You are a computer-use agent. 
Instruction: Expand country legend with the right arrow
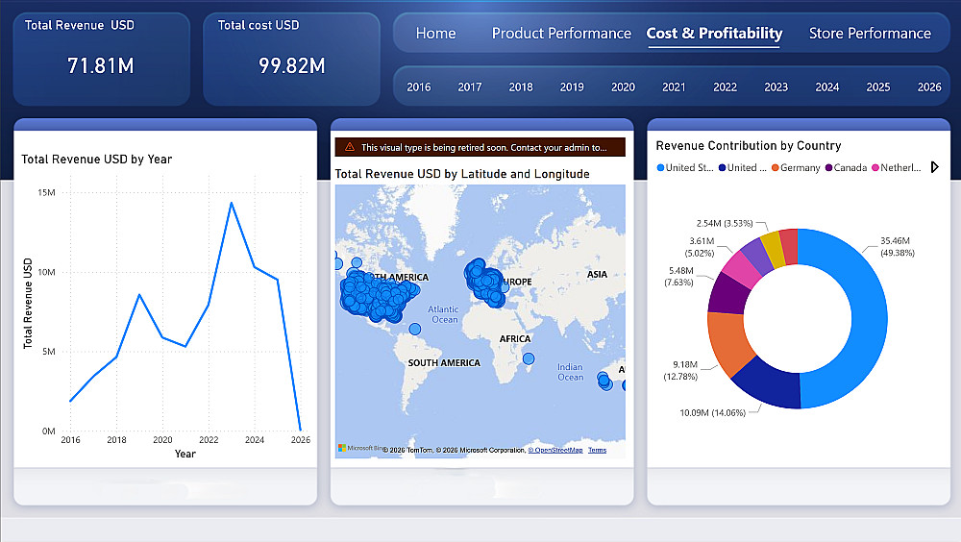pyautogui.click(x=934, y=167)
